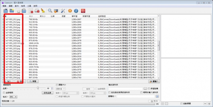Toggle 全部相同 checkbox beside 套用 button

pos(96,89)
